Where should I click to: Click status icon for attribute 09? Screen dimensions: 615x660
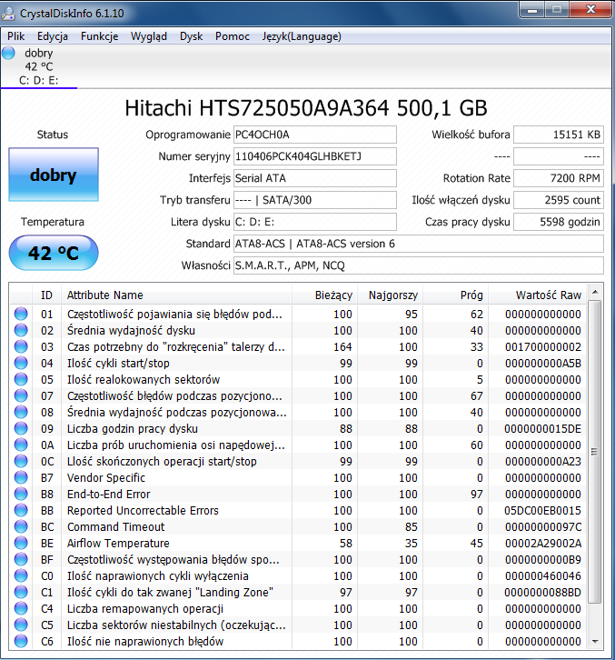point(21,428)
